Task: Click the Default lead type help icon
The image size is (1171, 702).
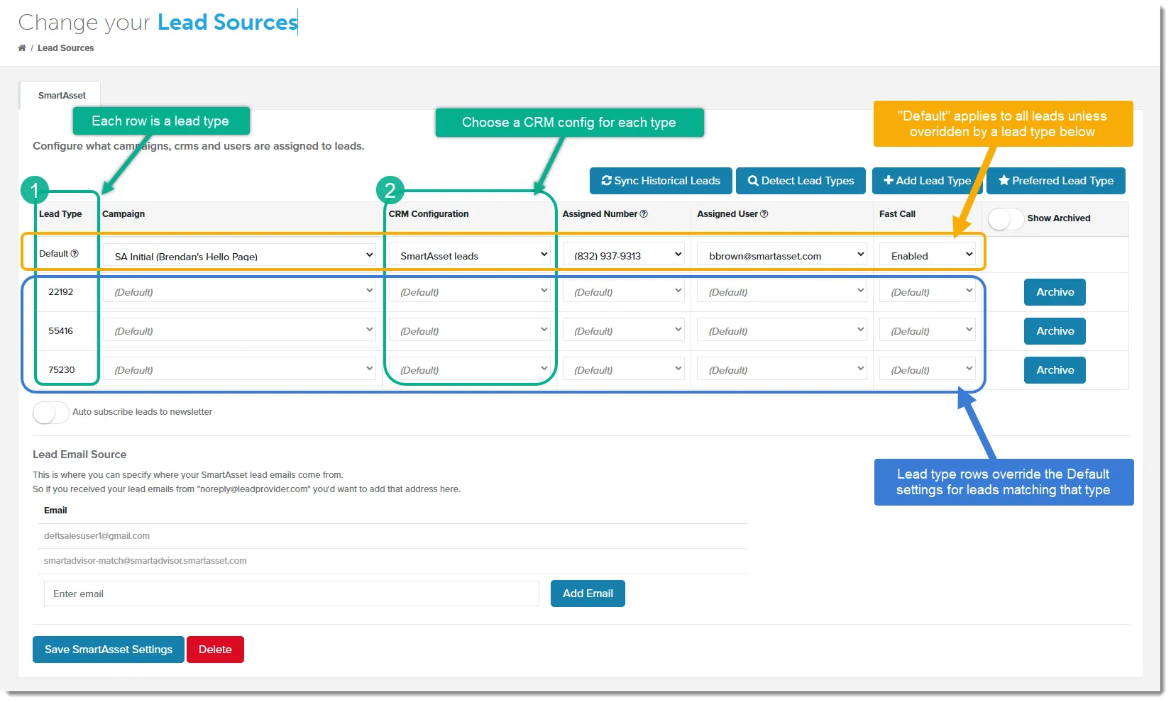Action: coord(75,254)
